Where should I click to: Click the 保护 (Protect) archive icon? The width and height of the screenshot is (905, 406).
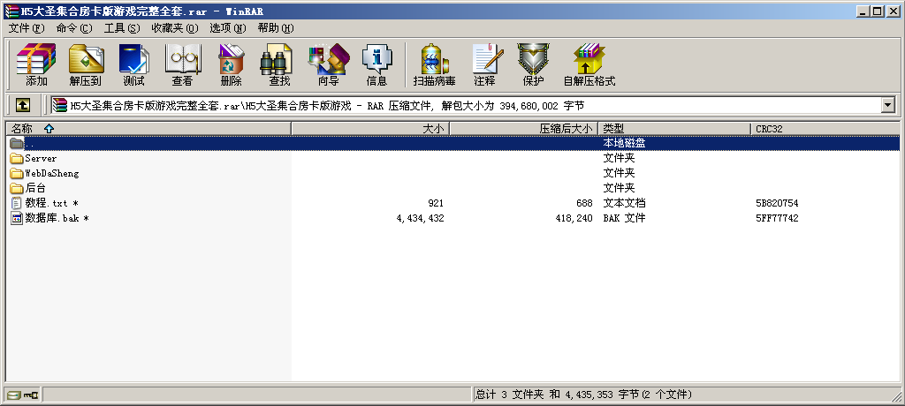point(533,64)
